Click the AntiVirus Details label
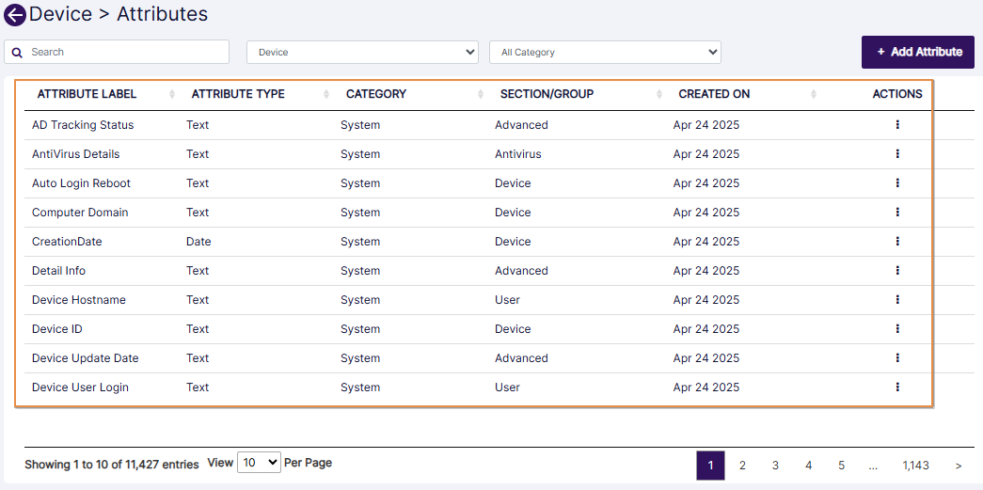This screenshot has height=490, width=983. tap(76, 153)
